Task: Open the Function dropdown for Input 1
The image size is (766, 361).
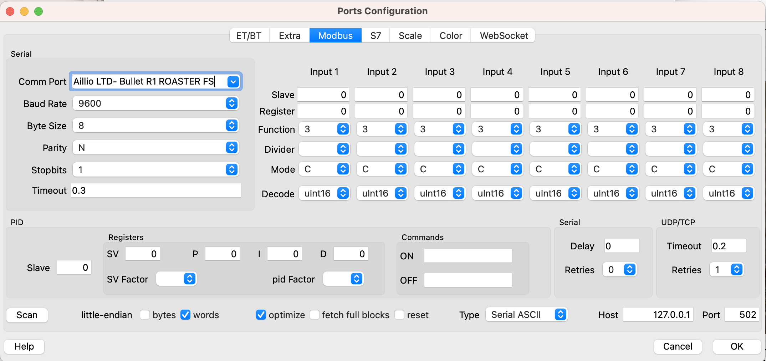Action: (343, 129)
